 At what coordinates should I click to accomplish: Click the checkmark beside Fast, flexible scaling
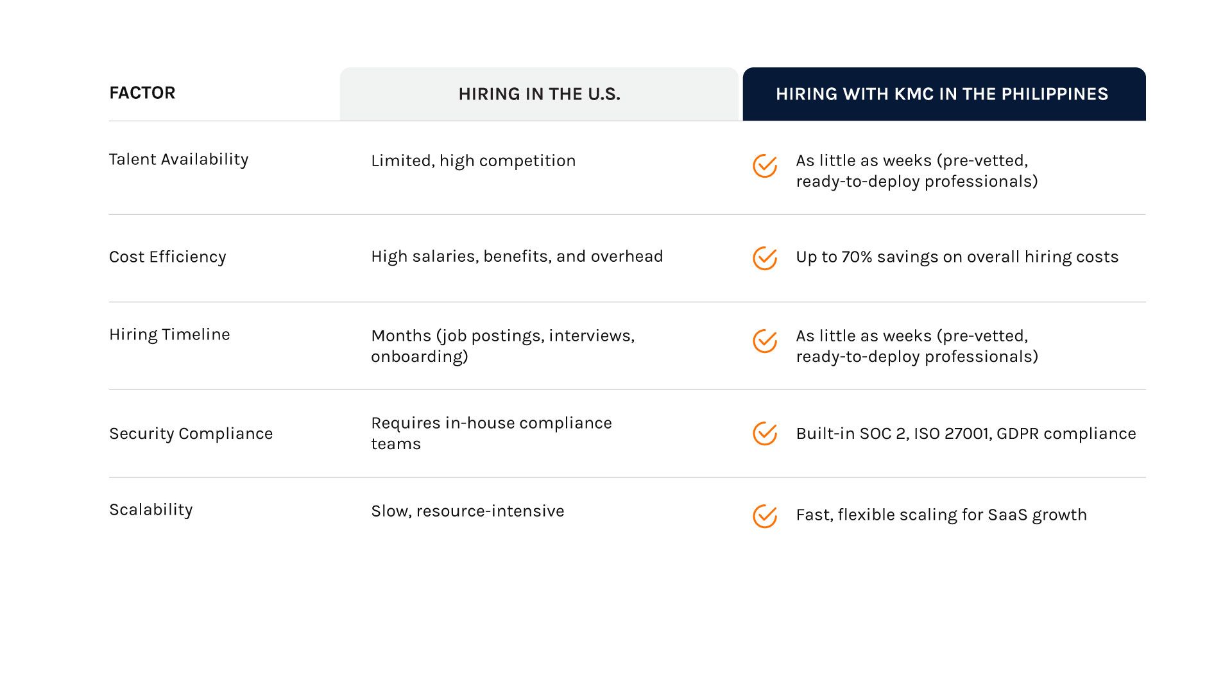pos(764,516)
